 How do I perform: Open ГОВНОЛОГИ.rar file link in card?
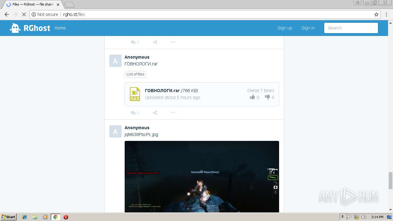(162, 91)
